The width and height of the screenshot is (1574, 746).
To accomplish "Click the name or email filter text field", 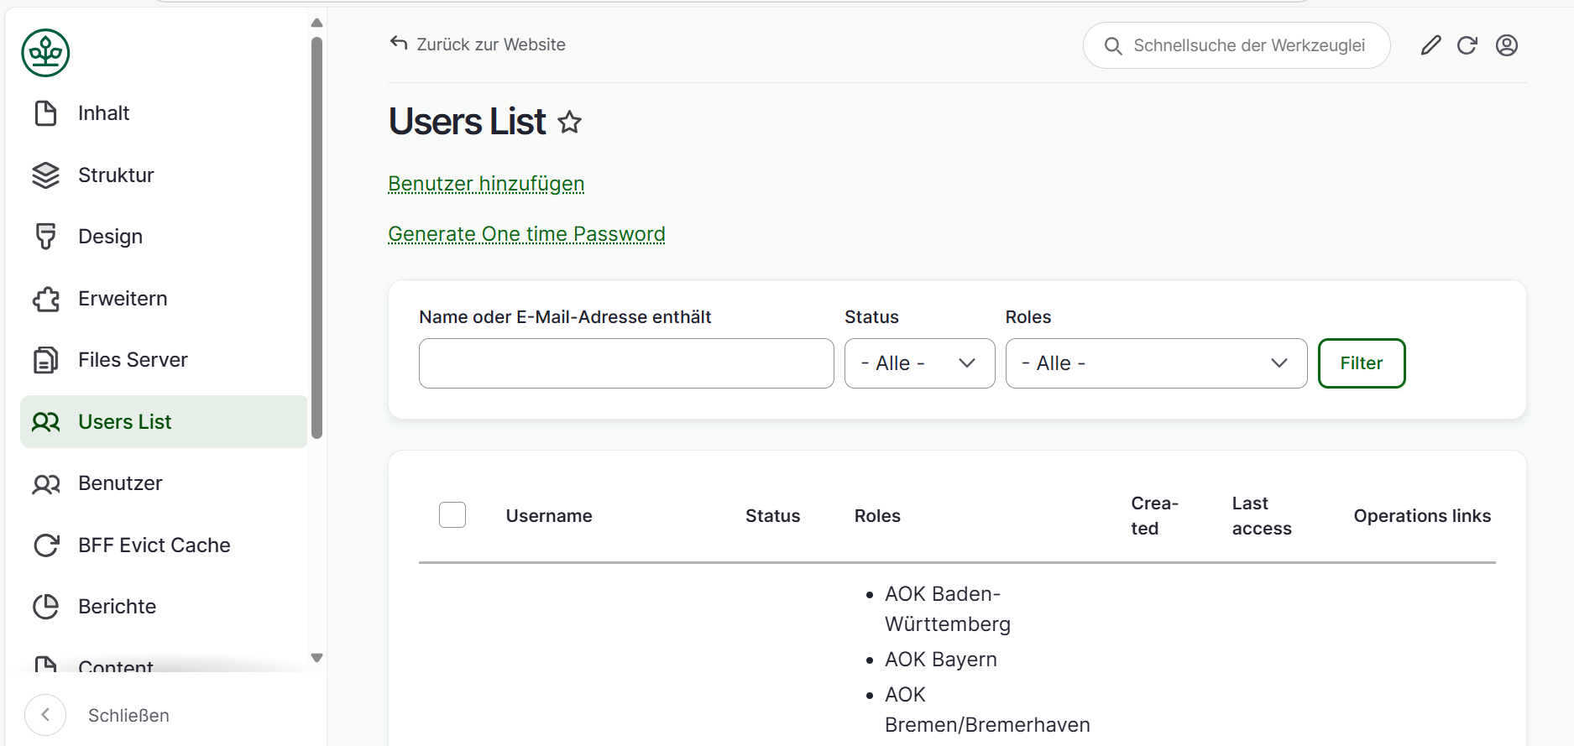I will tap(625, 363).
